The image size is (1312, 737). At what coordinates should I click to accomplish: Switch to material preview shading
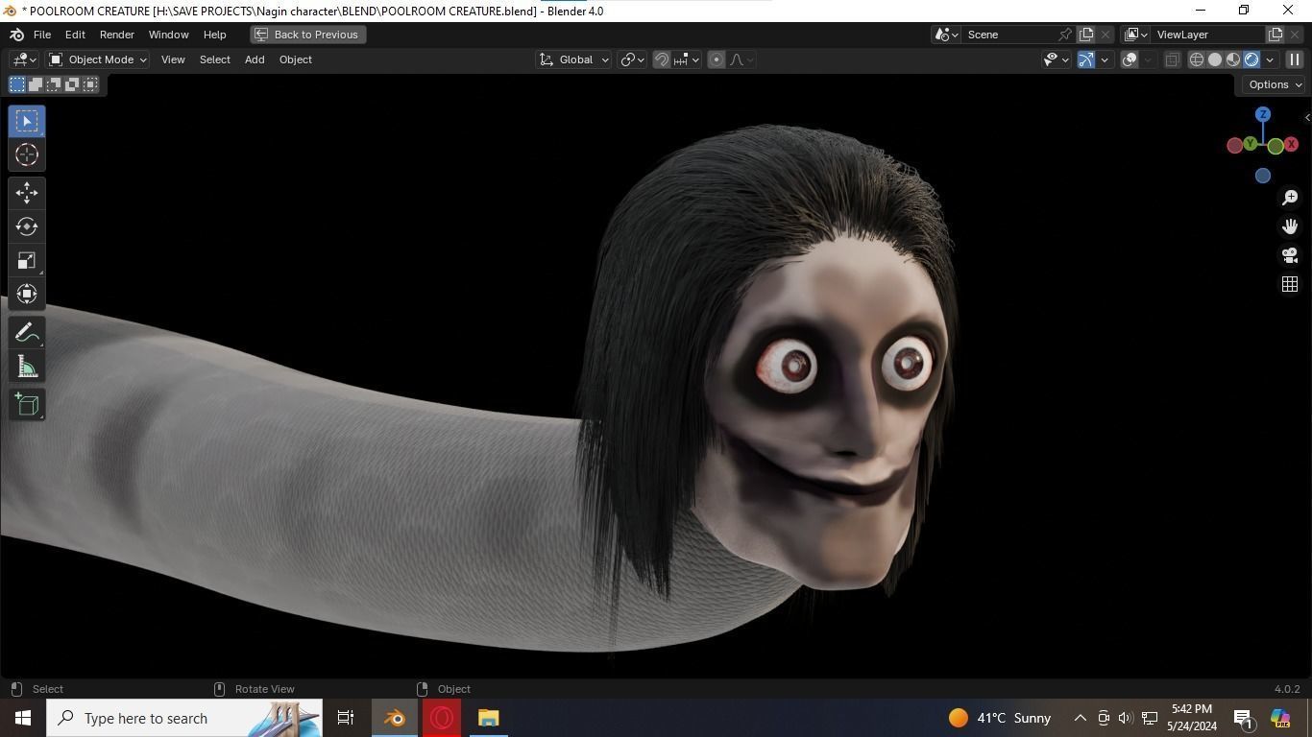tap(1233, 59)
